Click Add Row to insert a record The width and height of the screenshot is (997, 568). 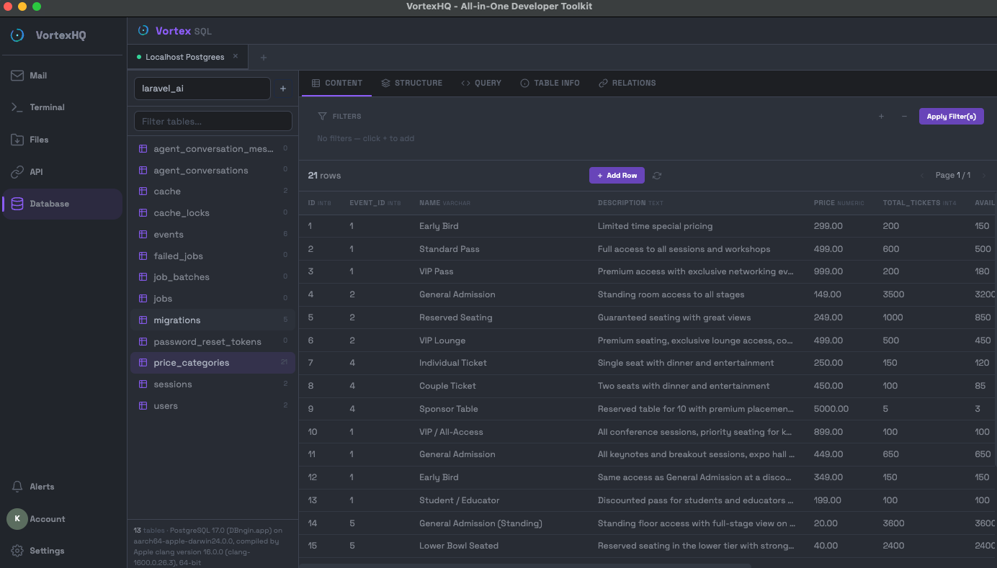(617, 175)
